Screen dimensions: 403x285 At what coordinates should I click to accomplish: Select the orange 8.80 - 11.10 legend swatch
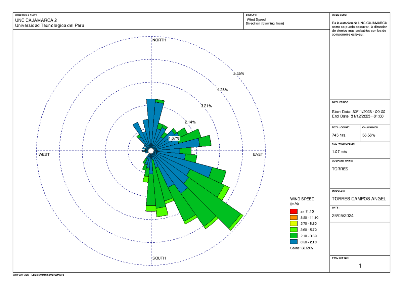(x=293, y=218)
